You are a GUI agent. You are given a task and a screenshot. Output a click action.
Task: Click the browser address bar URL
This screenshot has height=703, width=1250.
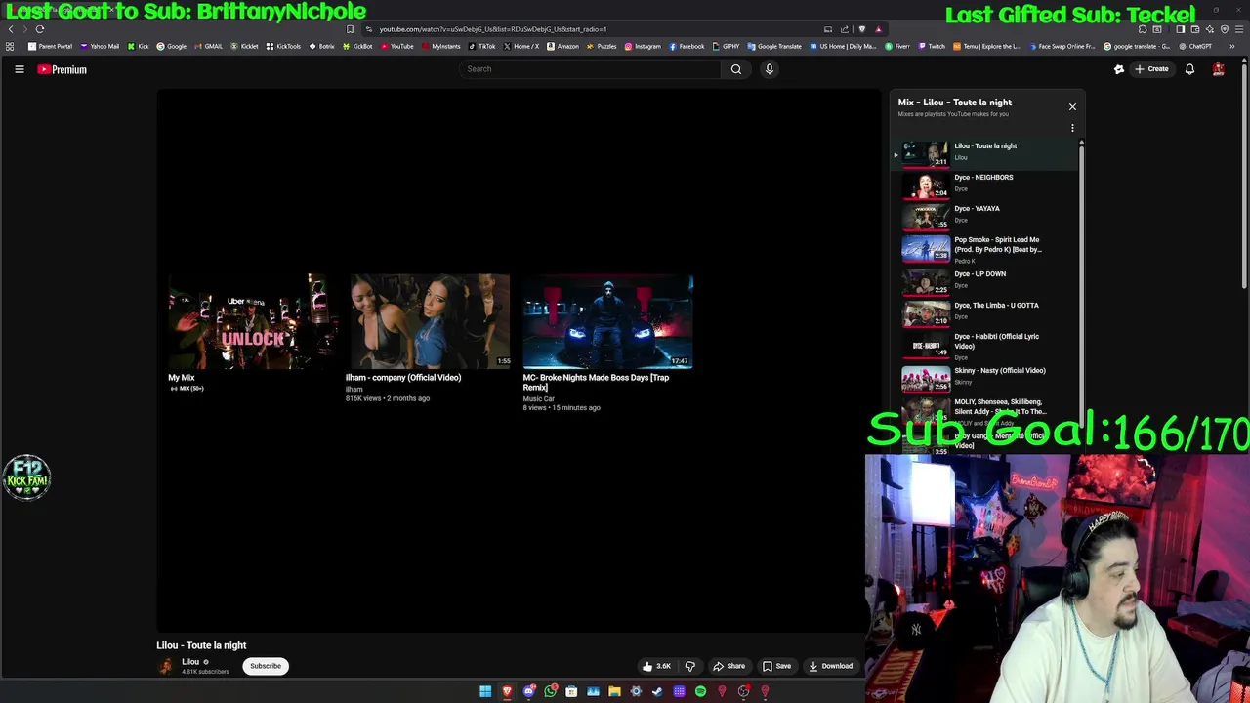[493, 29]
